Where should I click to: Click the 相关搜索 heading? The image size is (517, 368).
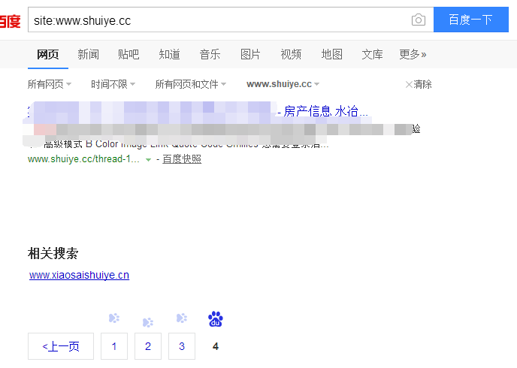pyautogui.click(x=53, y=254)
